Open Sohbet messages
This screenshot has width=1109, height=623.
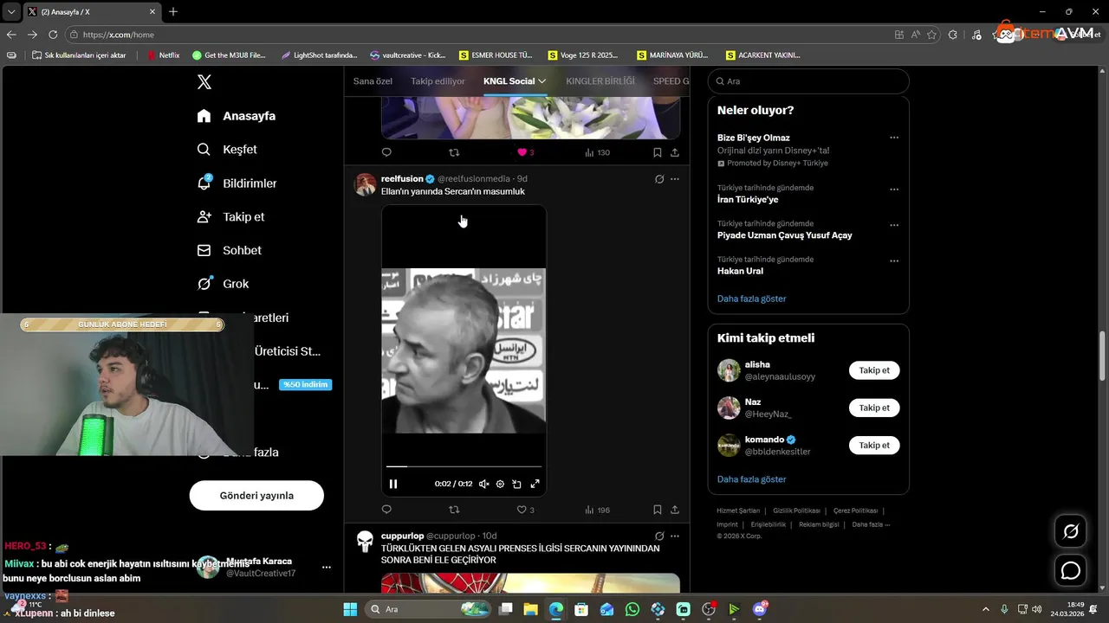(229, 250)
